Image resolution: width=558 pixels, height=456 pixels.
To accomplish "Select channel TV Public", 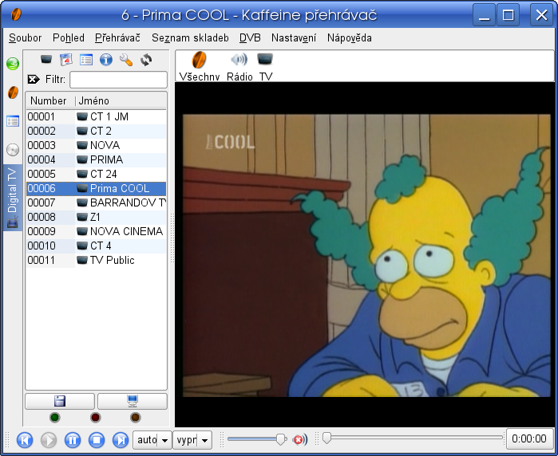I will click(x=96, y=260).
